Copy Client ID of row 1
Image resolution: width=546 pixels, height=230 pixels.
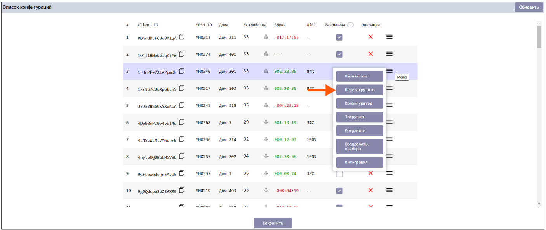(182, 37)
